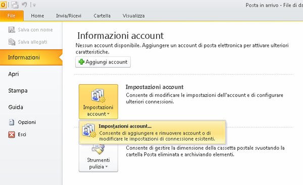Click the green plus Aggiungi account icon

81,61
